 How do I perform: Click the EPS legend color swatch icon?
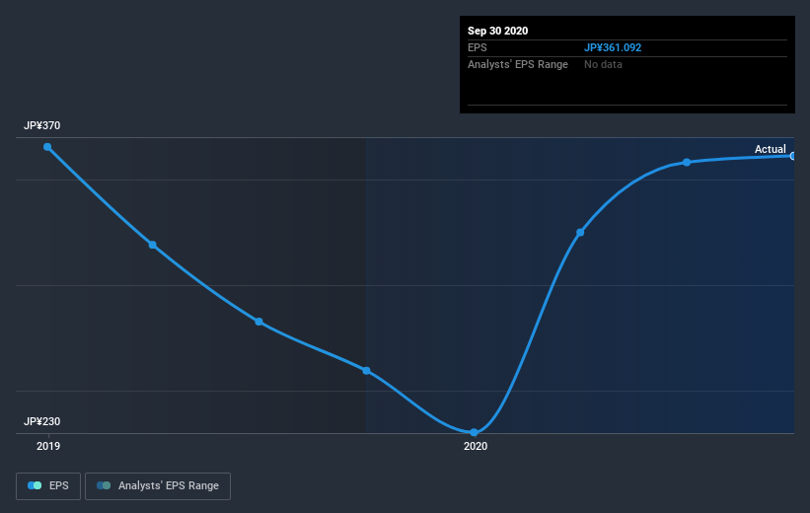coord(35,485)
